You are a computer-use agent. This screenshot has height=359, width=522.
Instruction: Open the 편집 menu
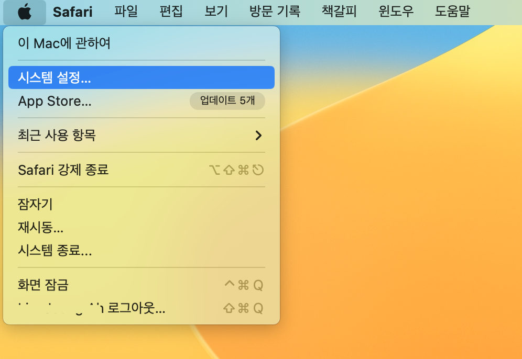(171, 12)
